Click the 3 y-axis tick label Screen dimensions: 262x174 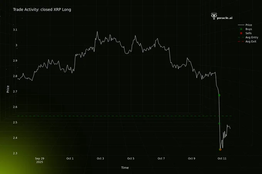click(16, 45)
